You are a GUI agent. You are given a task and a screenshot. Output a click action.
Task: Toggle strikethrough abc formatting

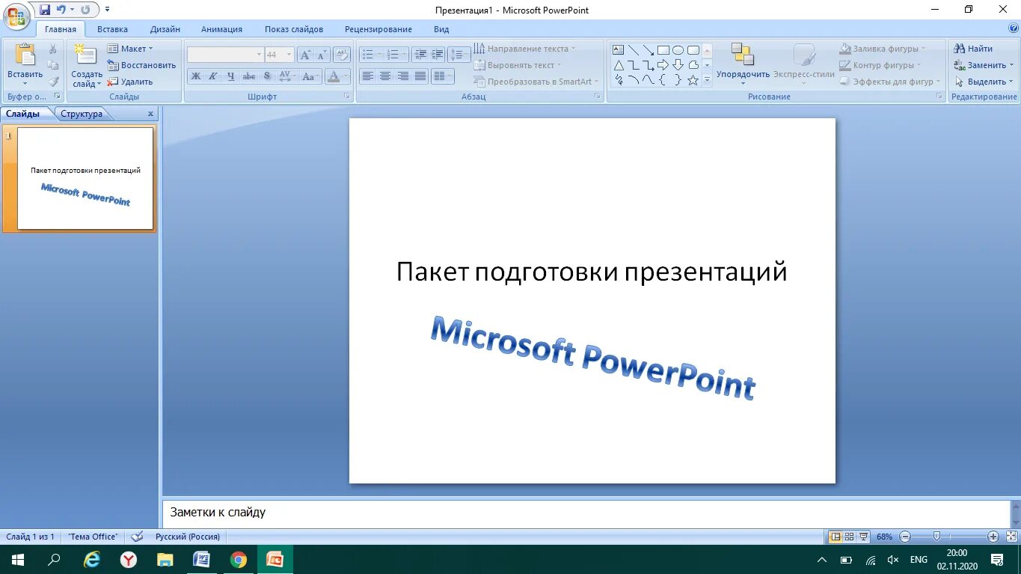coord(249,76)
